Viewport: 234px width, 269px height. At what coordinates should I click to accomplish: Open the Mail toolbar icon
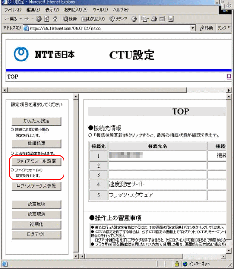pos(144,19)
